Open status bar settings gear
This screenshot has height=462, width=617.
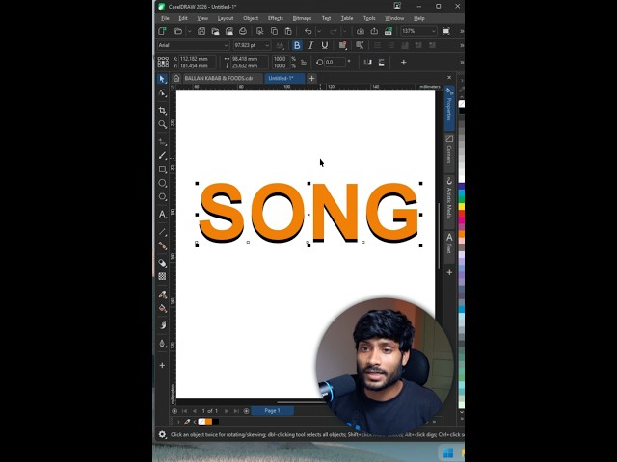[162, 434]
